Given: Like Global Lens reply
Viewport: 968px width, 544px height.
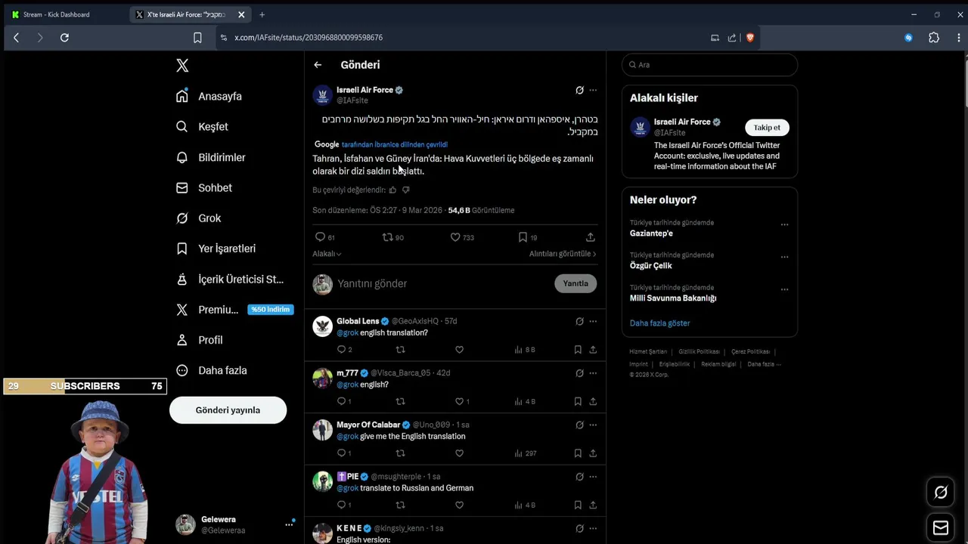Looking at the screenshot, I should 459,350.
